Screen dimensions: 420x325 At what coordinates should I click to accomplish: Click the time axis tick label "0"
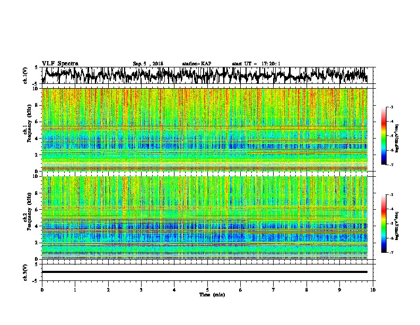pyautogui.click(x=42, y=290)
